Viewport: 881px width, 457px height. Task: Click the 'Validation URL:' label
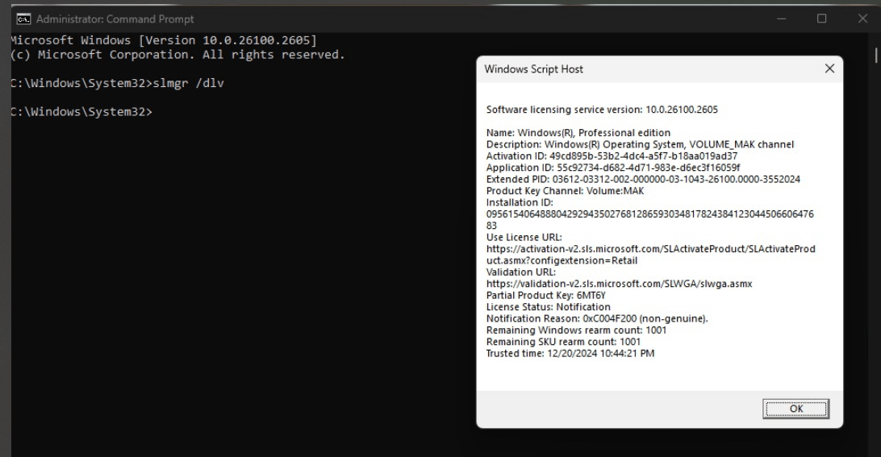pyautogui.click(x=521, y=272)
